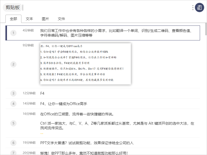The image size is (207, 155).
Task: Click number badge 5 in Ctrl 派 entry
Action: [x=13, y=123]
